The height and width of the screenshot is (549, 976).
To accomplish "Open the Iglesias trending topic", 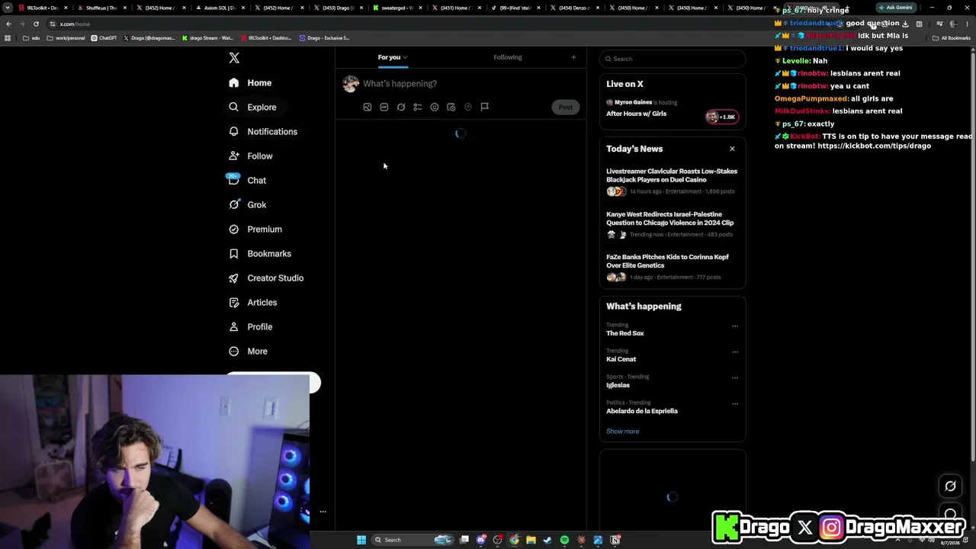I will [618, 385].
